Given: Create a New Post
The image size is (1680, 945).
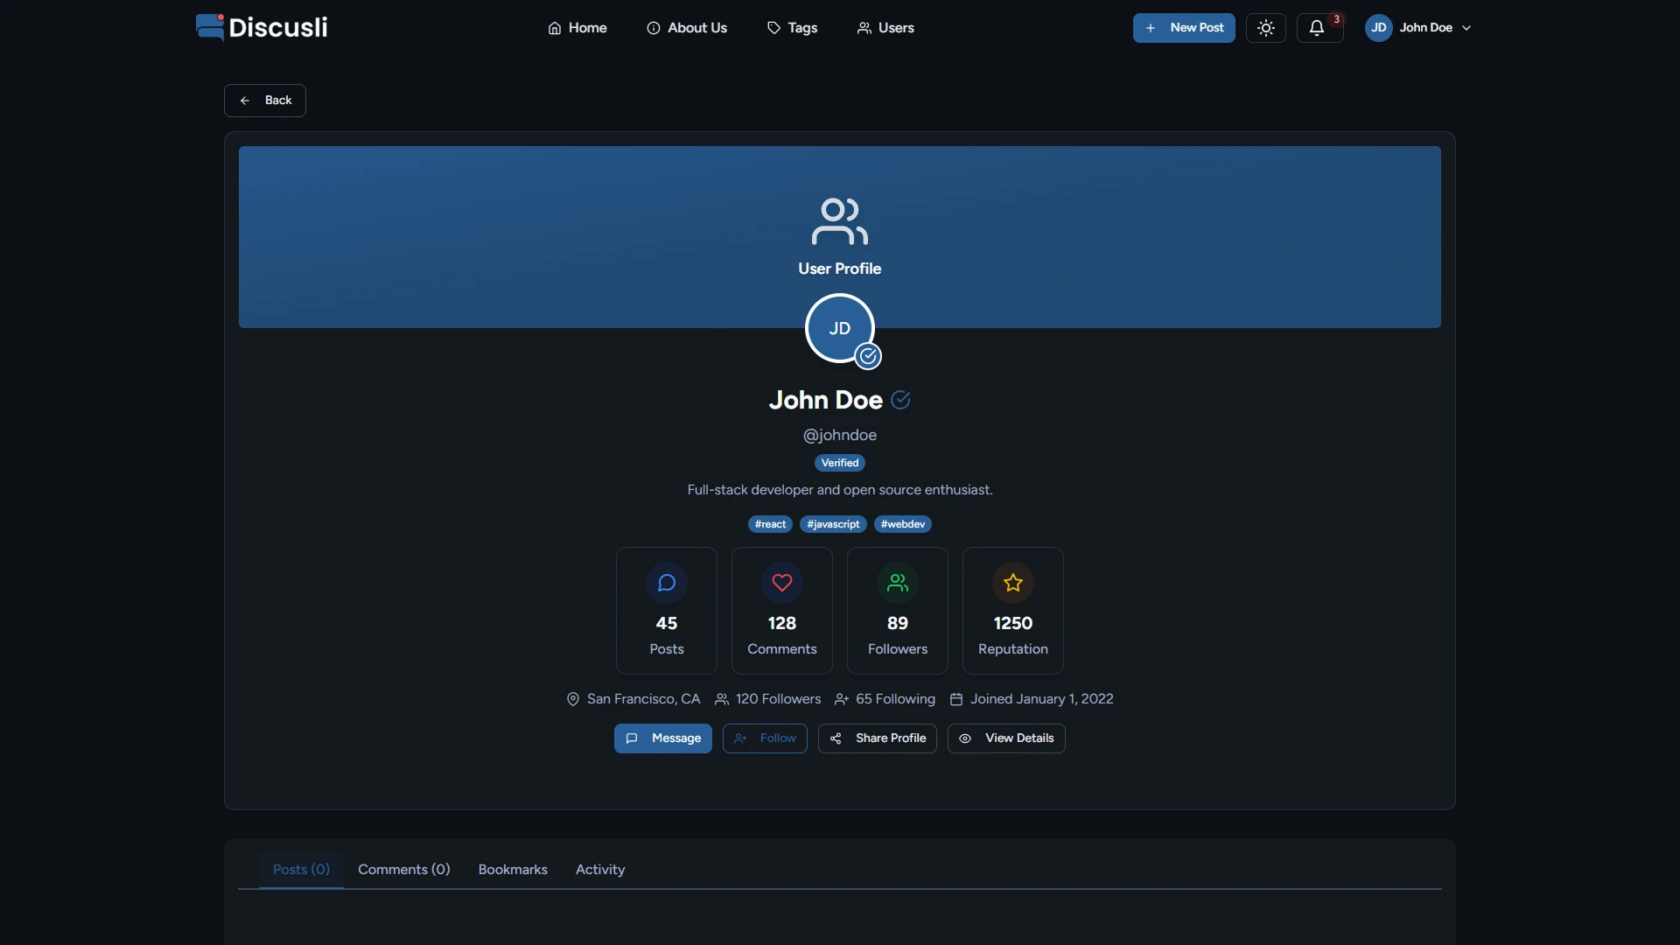Looking at the screenshot, I should point(1184,28).
